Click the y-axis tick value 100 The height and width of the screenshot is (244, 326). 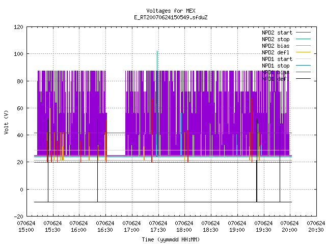pos(18,54)
